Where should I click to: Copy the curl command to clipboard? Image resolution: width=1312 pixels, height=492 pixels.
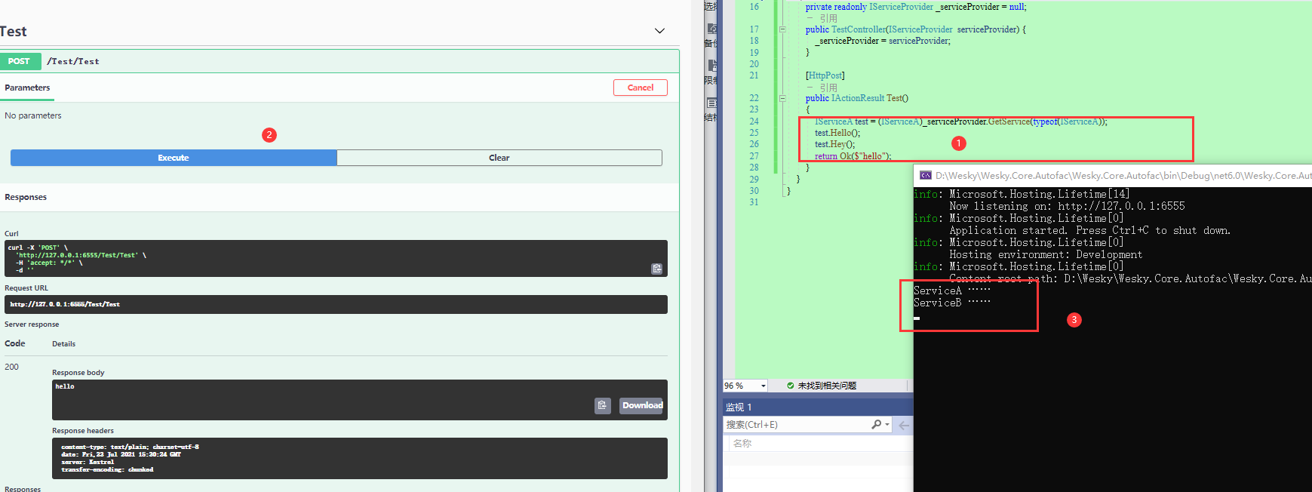coord(657,269)
